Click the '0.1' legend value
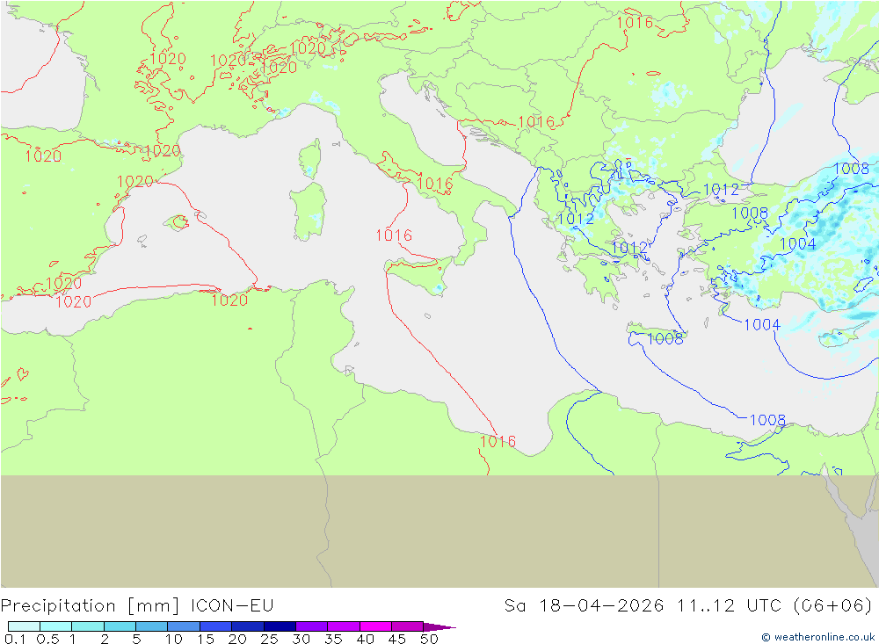 [x=15, y=639]
